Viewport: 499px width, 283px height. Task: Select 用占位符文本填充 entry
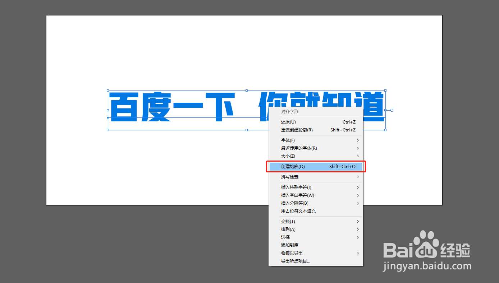tap(316, 211)
